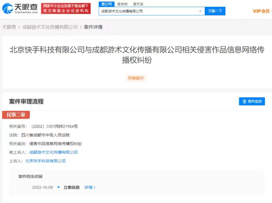Expand 详情 arrow next to 立案信息
272x203 pixels.
90,187
